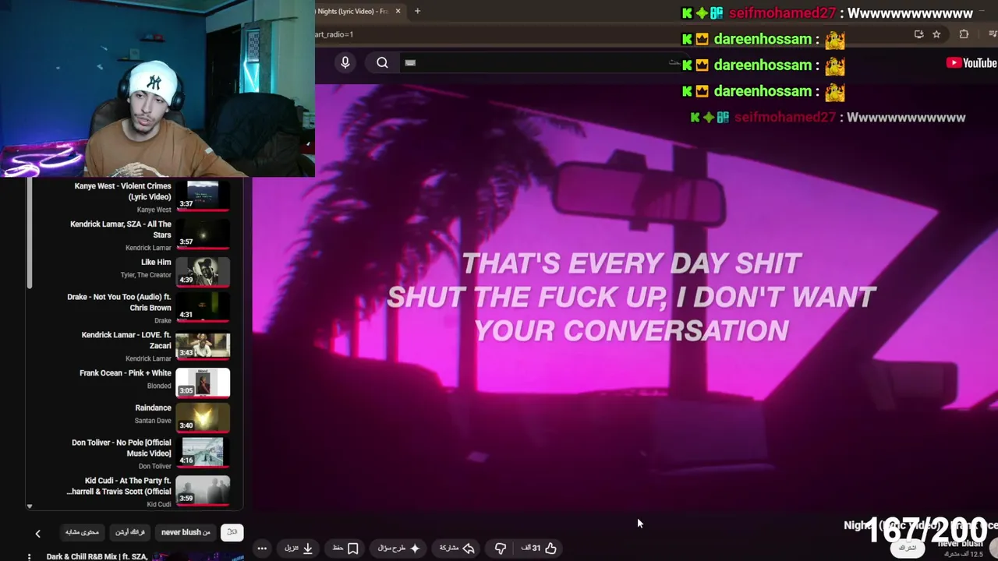Open Drake - Not You Too title
998x561 pixels.
[x=119, y=302]
